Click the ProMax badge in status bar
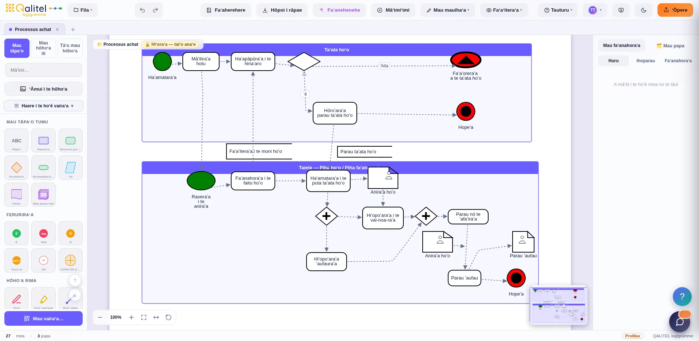This screenshot has height=341, width=699. [x=632, y=336]
